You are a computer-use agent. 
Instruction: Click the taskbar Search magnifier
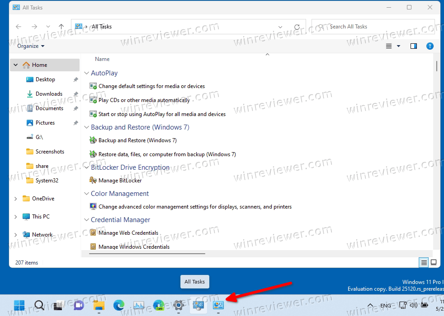tap(39, 305)
